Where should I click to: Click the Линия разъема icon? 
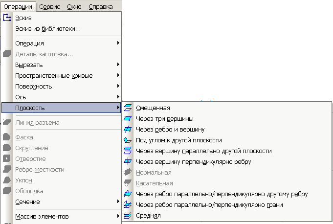coord(7,122)
